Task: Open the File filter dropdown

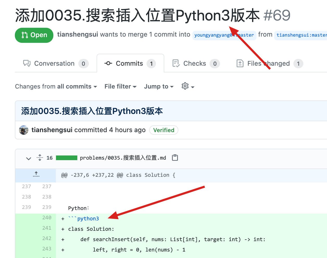Action: tap(121, 86)
